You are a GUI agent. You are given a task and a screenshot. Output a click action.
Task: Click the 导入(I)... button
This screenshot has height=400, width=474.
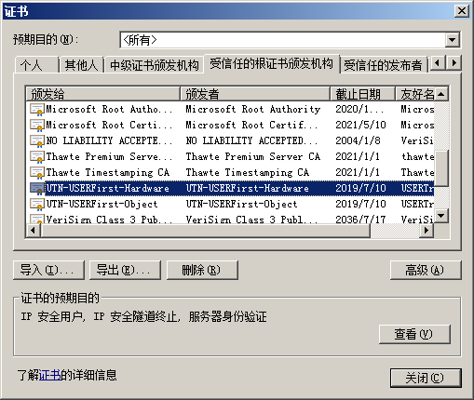[x=48, y=270]
